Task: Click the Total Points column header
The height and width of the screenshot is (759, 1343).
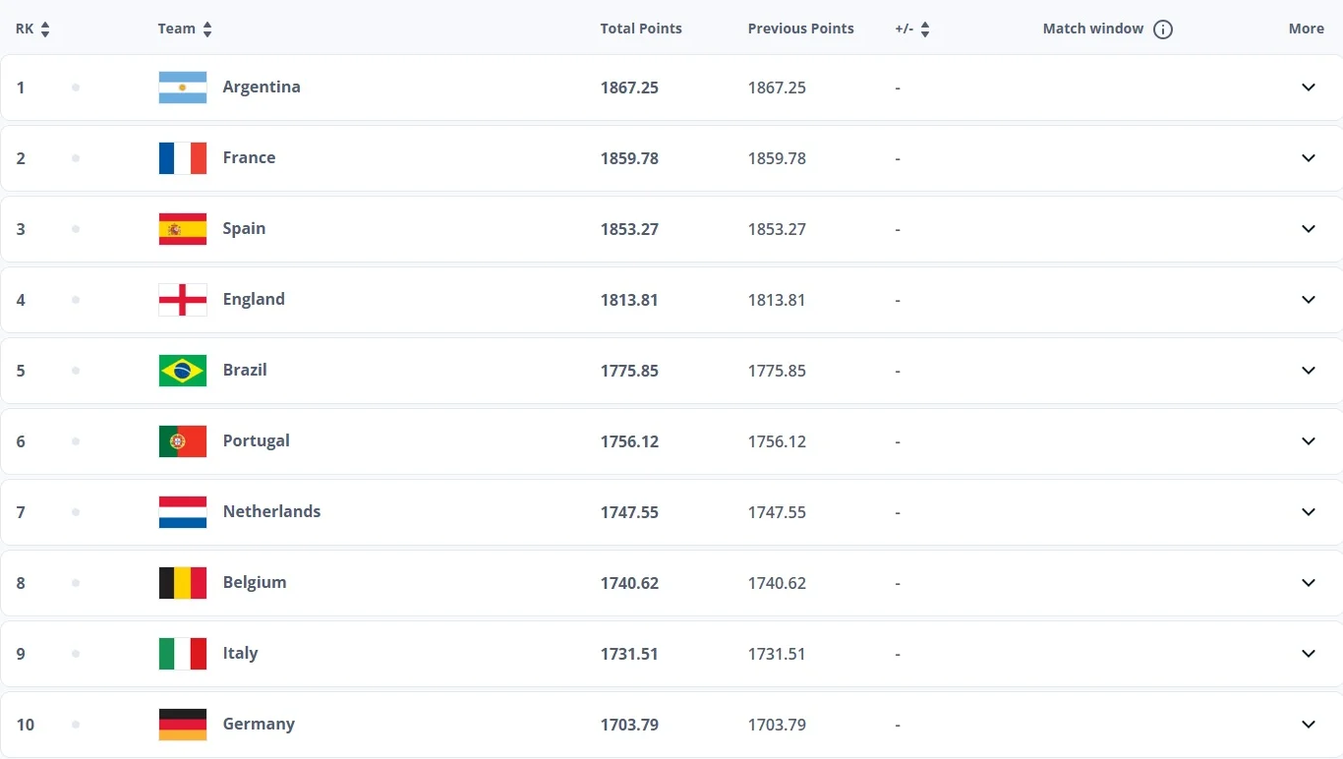Action: click(641, 29)
